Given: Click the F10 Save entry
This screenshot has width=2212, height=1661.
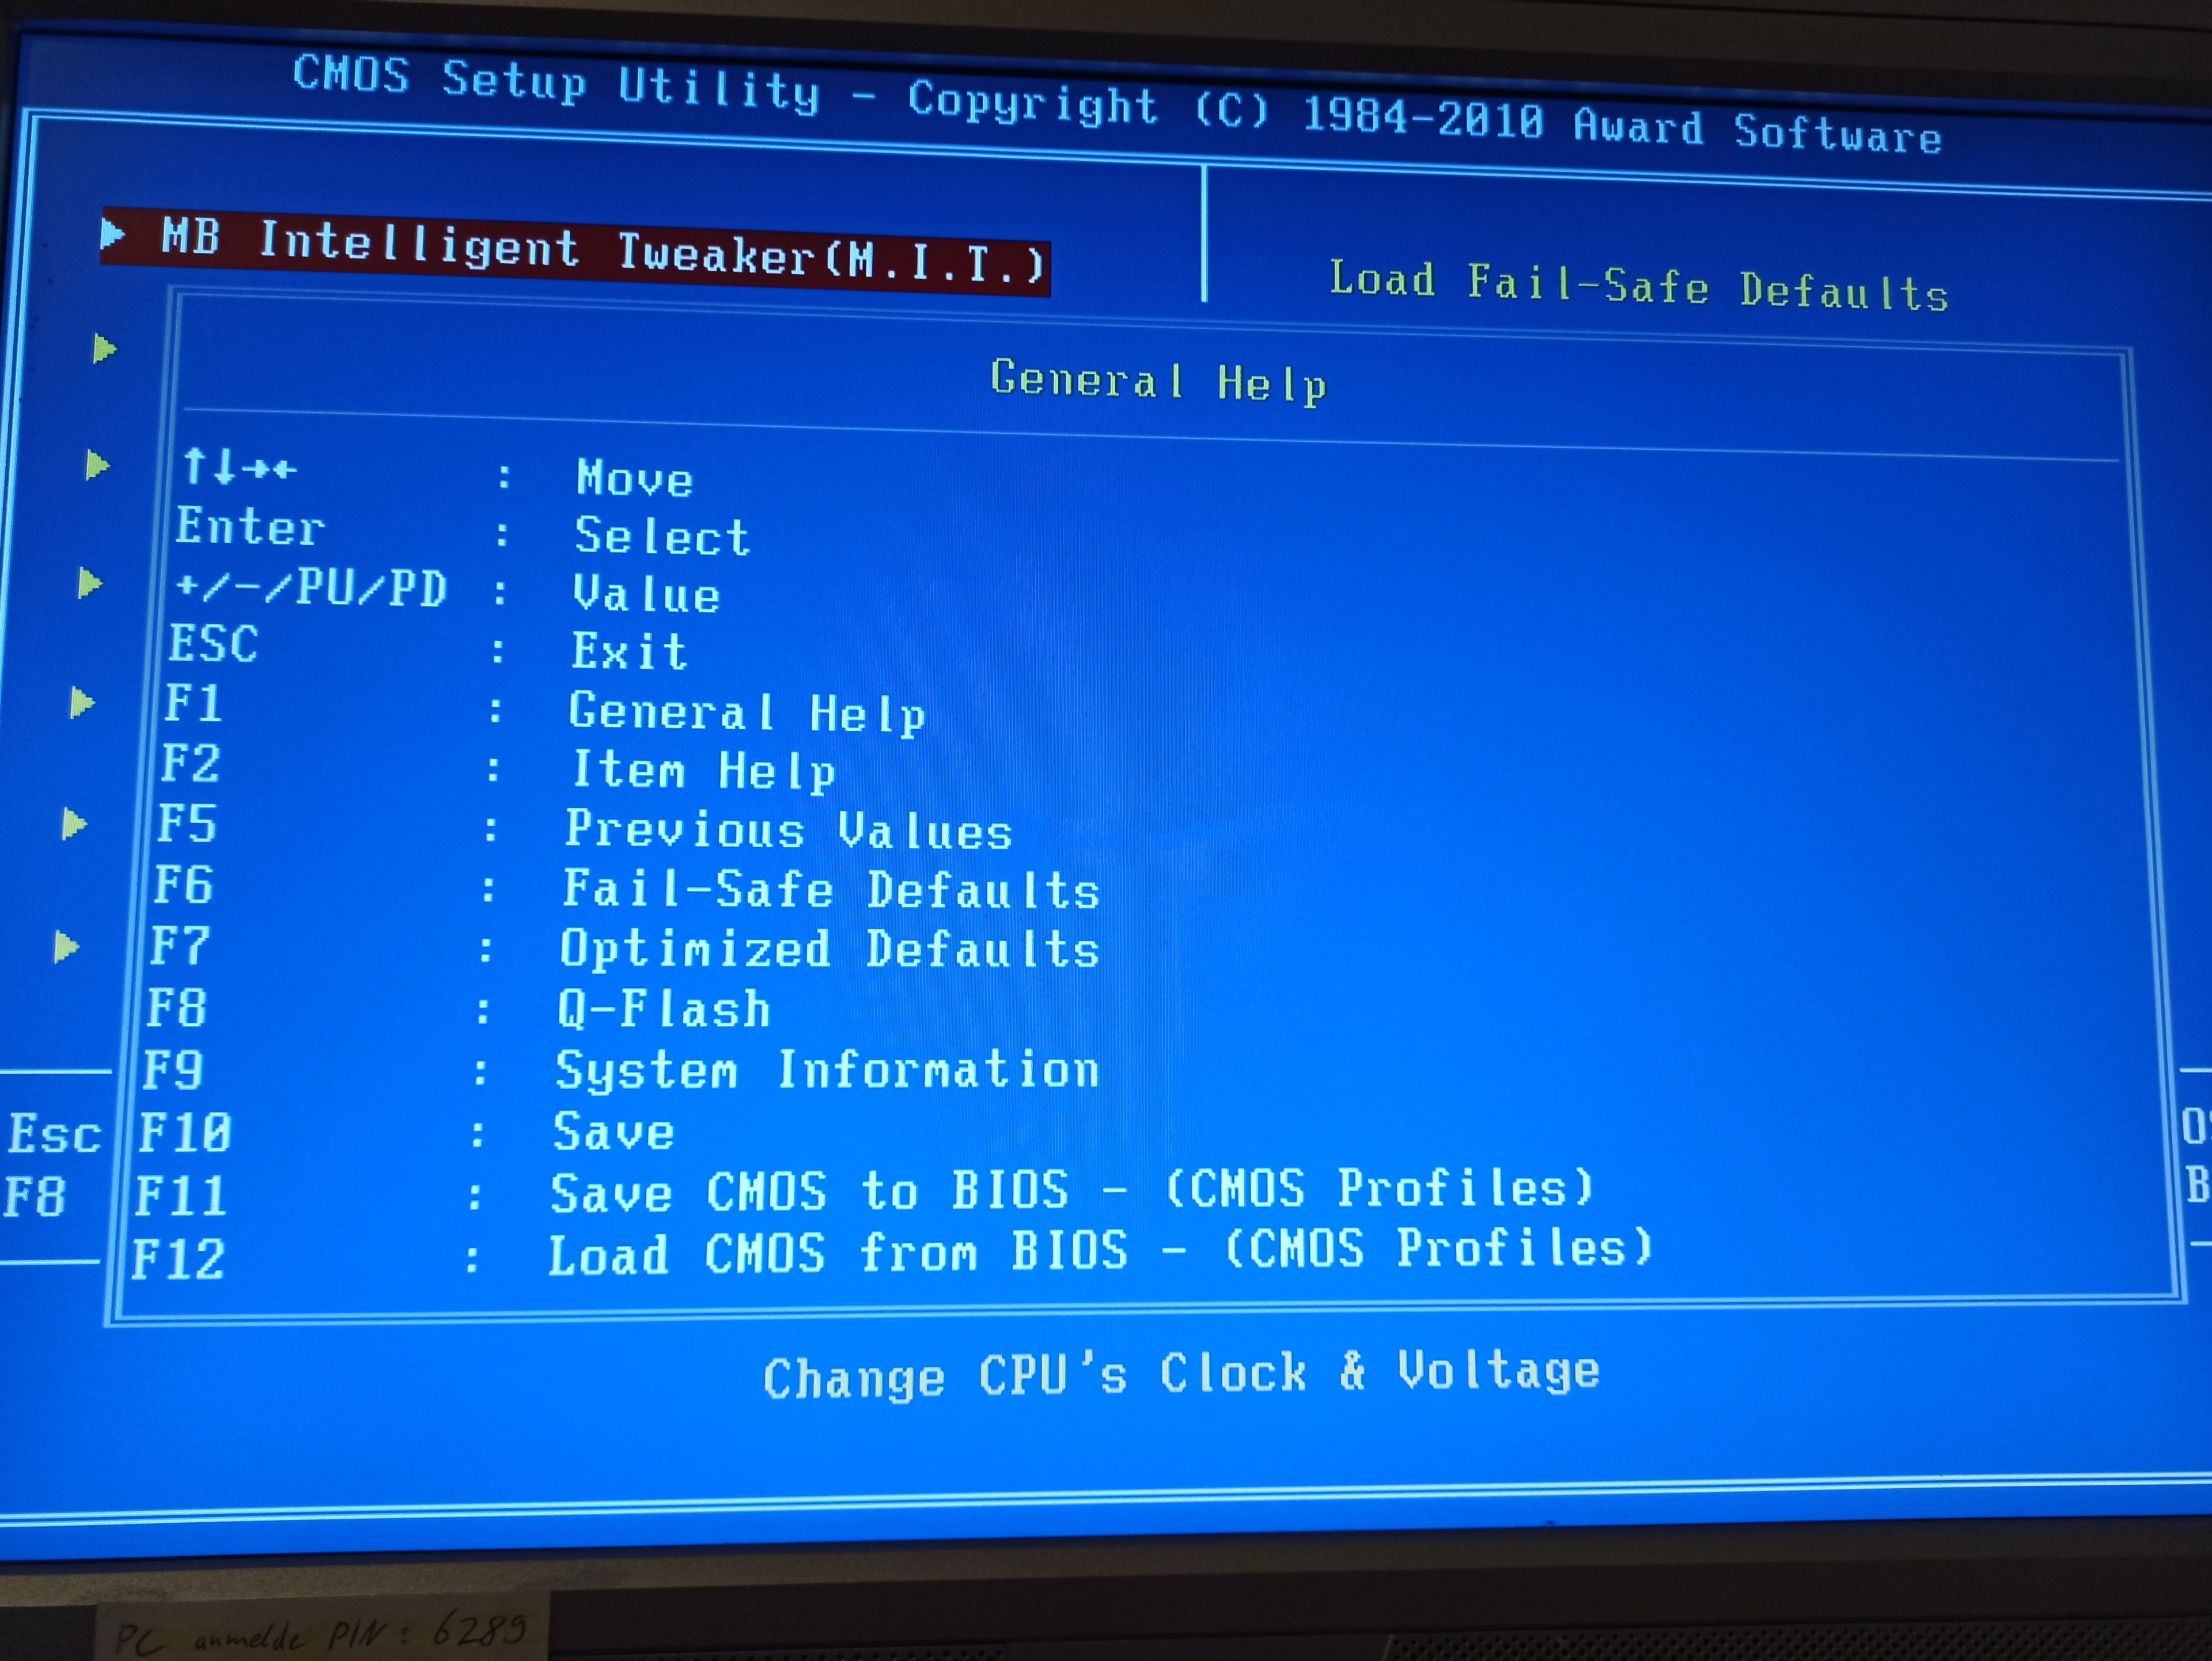Looking at the screenshot, I should click(613, 1132).
